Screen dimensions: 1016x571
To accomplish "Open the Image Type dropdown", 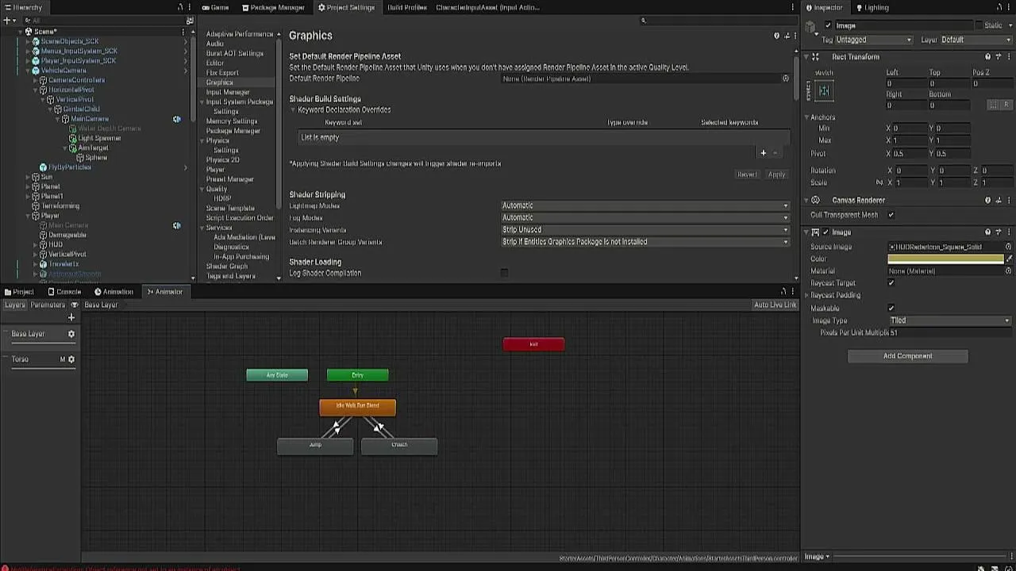I will (949, 320).
